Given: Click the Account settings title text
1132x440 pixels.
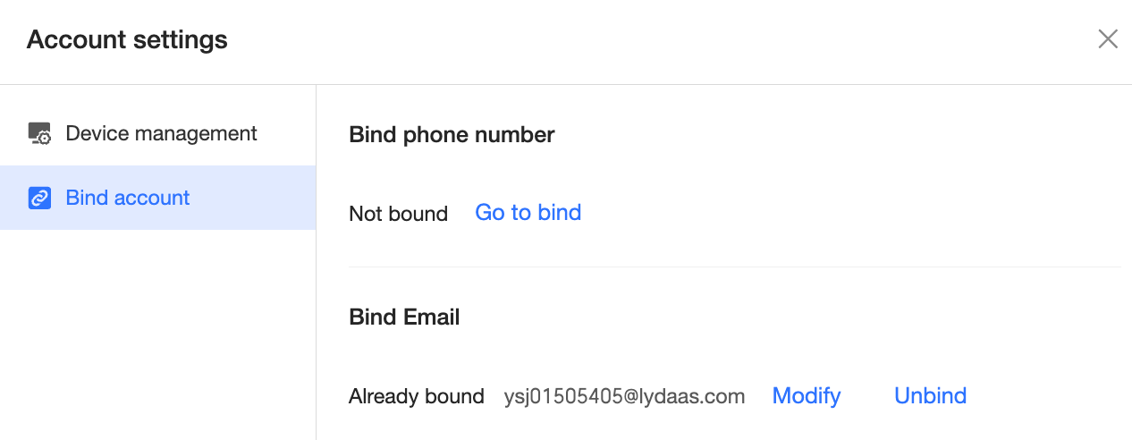Looking at the screenshot, I should (x=127, y=40).
